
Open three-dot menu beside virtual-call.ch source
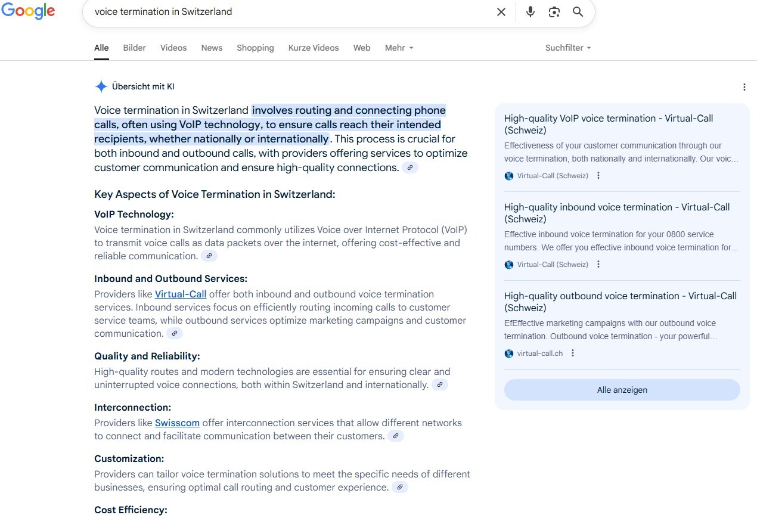click(573, 353)
